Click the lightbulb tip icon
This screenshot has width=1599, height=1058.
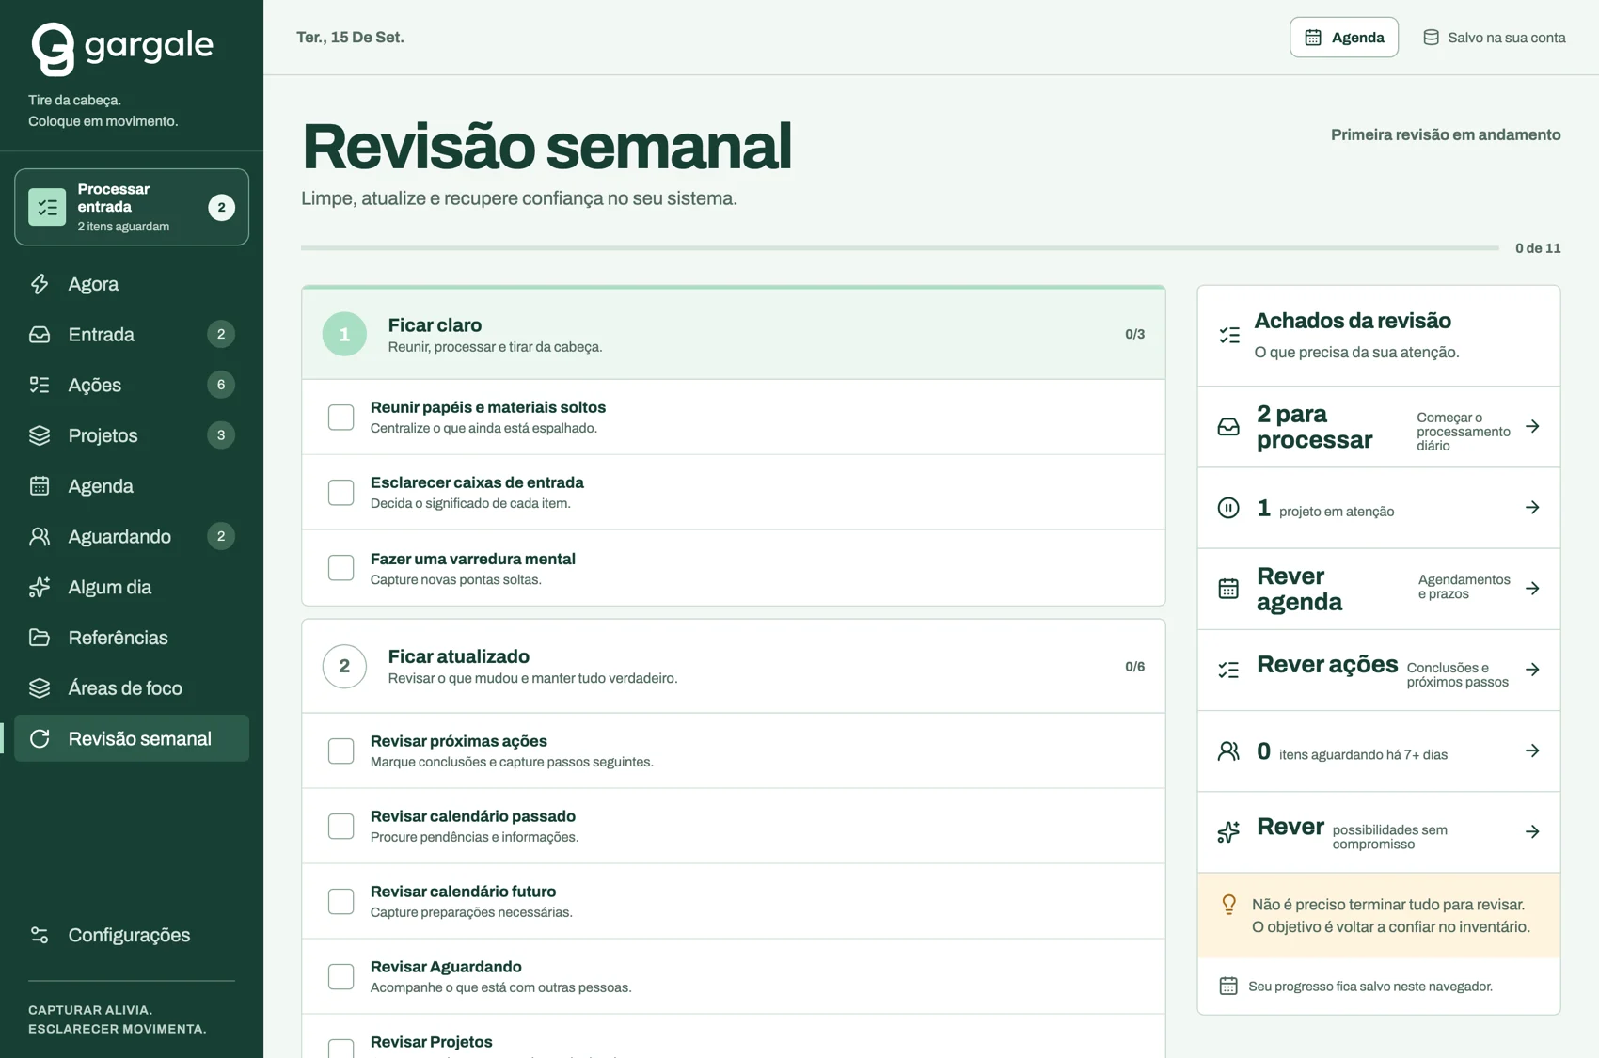[1228, 905]
